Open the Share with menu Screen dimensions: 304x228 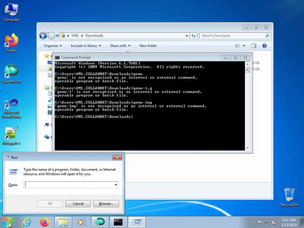pyautogui.click(x=120, y=46)
